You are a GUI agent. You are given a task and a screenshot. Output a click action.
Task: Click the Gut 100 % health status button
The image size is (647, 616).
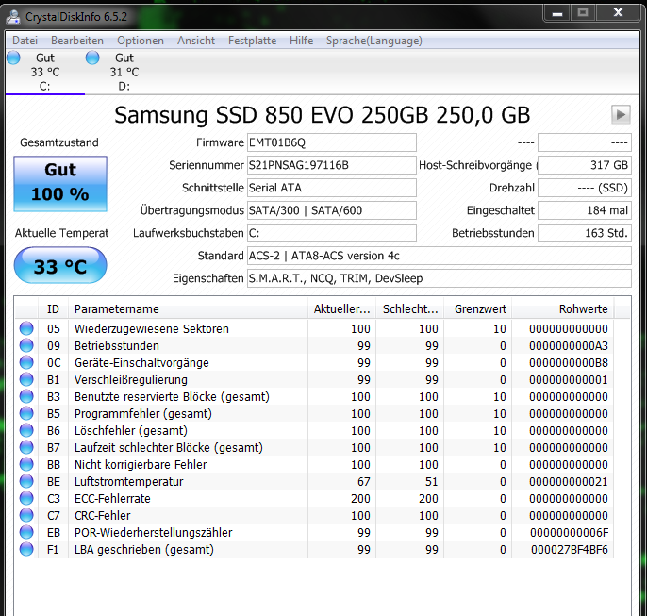tap(60, 184)
